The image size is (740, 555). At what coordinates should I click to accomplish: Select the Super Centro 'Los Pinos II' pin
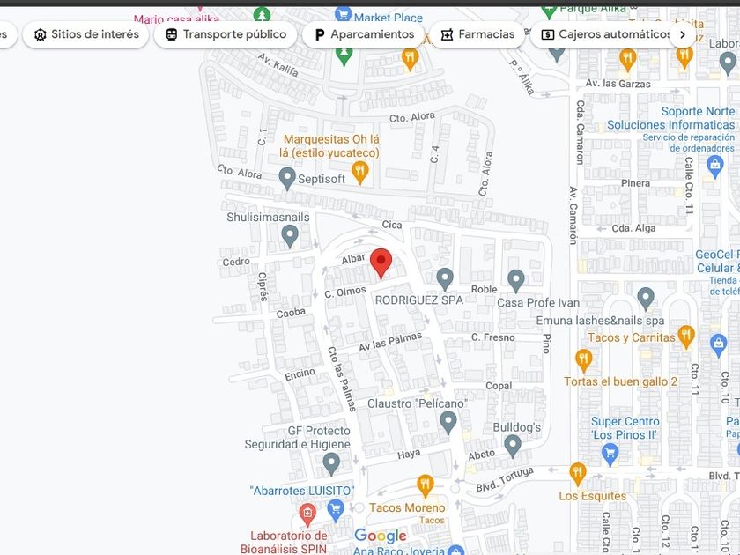pyautogui.click(x=610, y=455)
